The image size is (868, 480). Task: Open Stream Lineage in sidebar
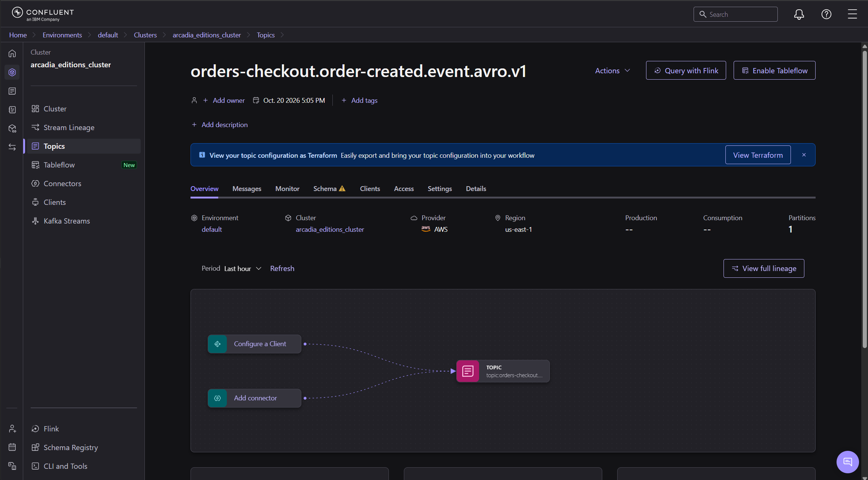[x=84, y=127]
